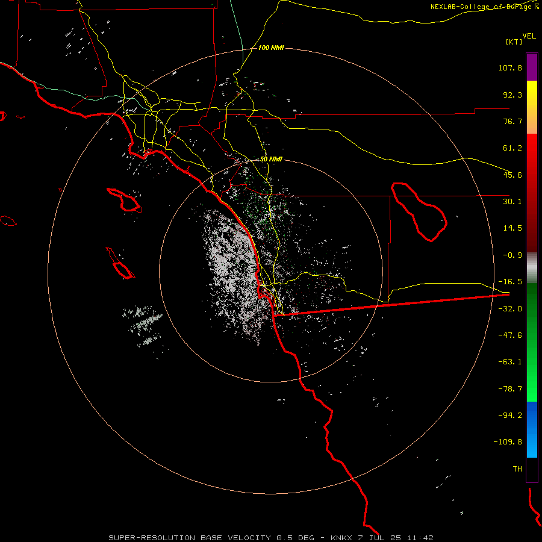542x542 pixels.
Task: Select the VEL legend title
Action: pyautogui.click(x=529, y=36)
